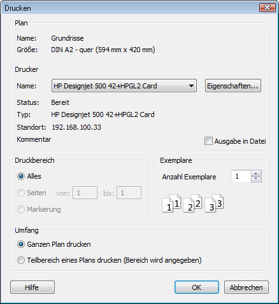
Task: Decrease number of copies with down arrow
Action: pyautogui.click(x=256, y=179)
